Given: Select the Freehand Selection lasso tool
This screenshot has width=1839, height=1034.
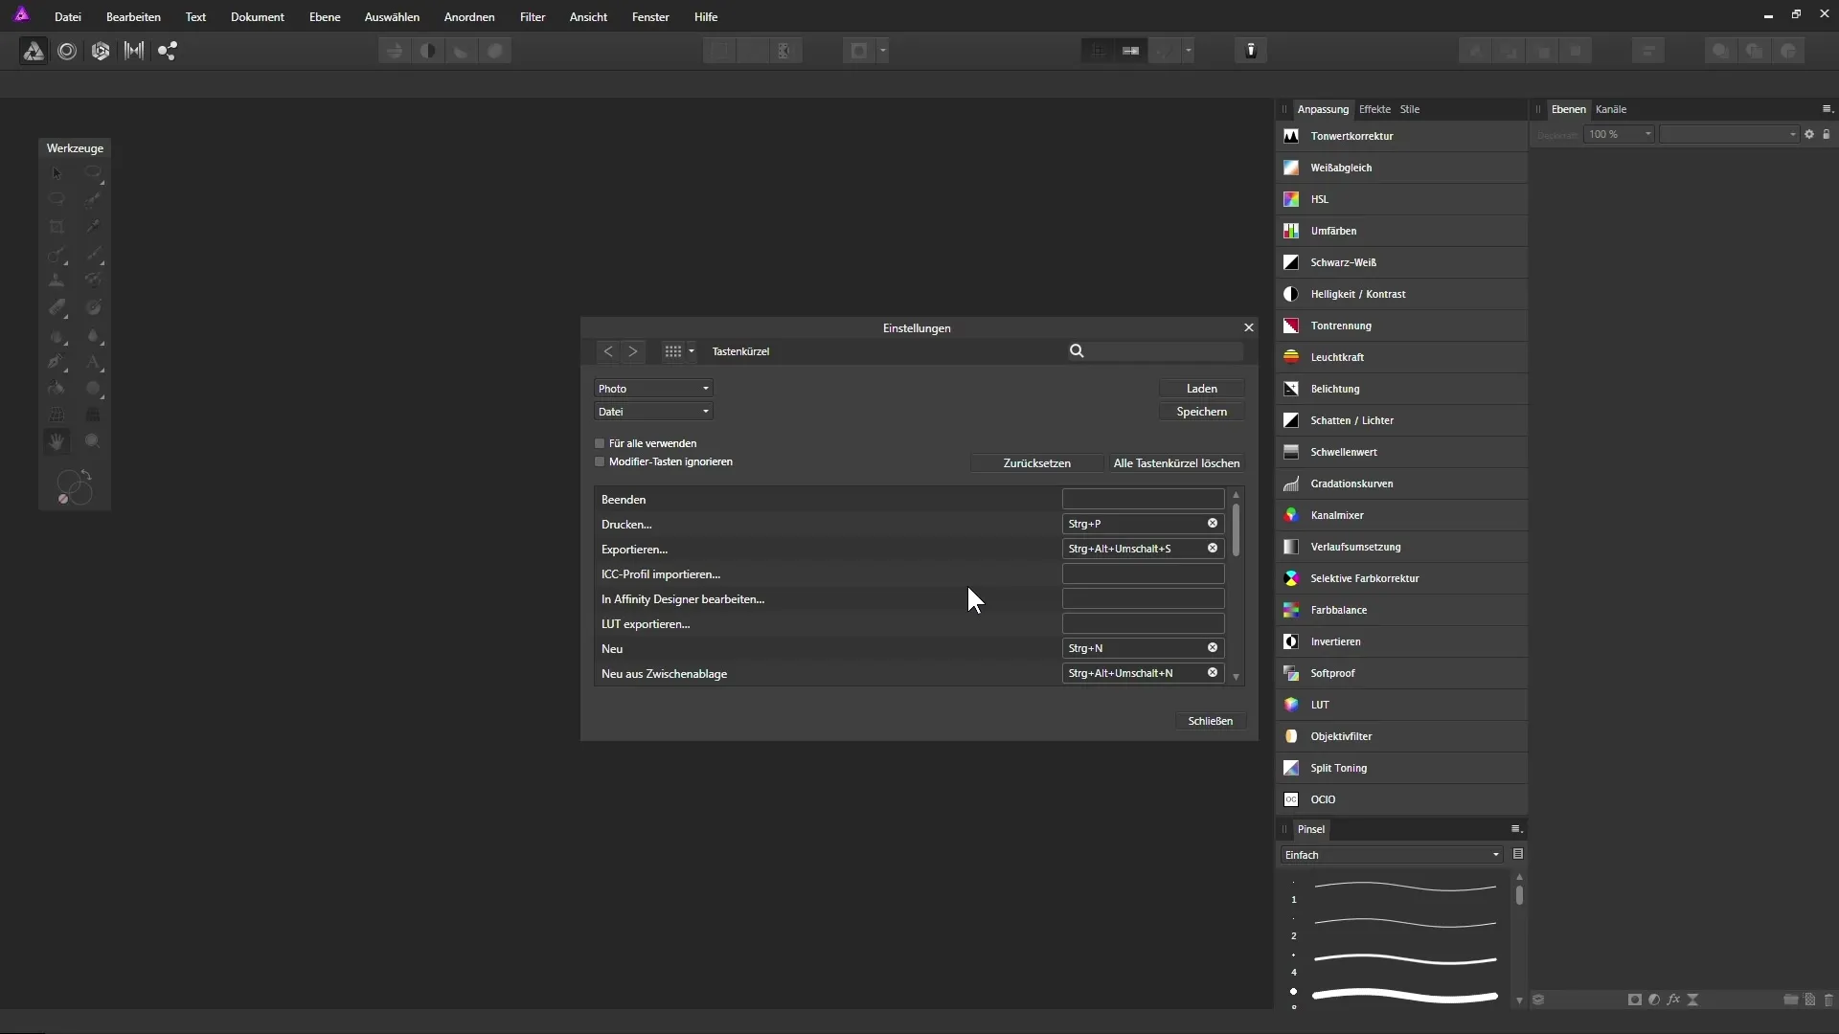Looking at the screenshot, I should 57,199.
